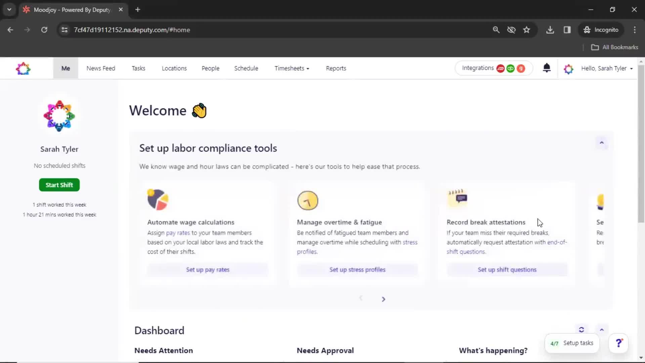Screen dimensions: 645x363
Task: Show next compliance cards with right arrow
Action: point(383,299)
